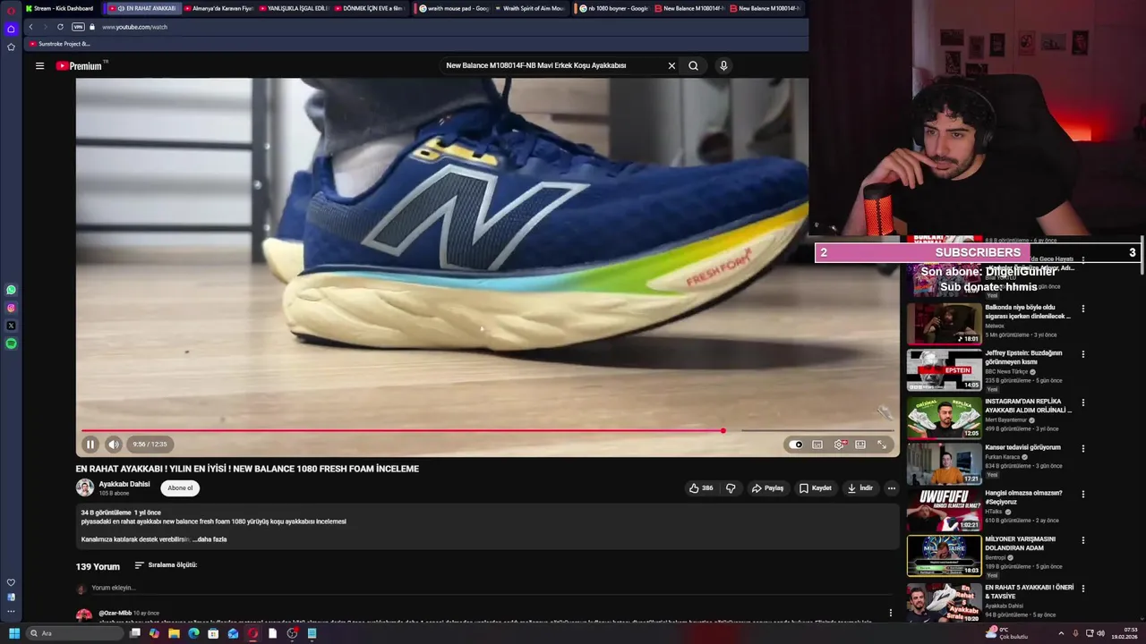Open menu for Balkonda niye böyle video
This screenshot has height=644, width=1146.
pyautogui.click(x=1082, y=309)
